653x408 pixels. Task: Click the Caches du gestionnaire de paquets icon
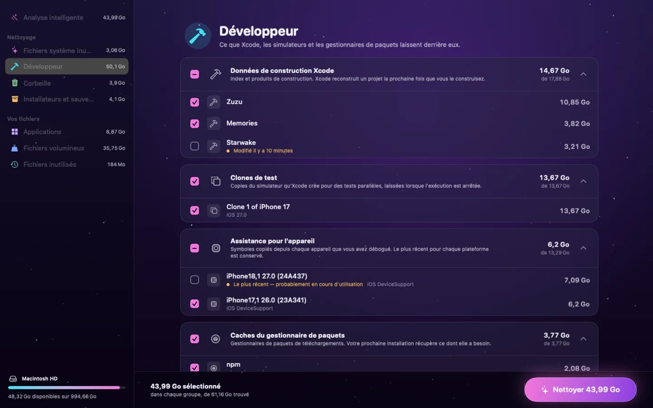tap(216, 339)
